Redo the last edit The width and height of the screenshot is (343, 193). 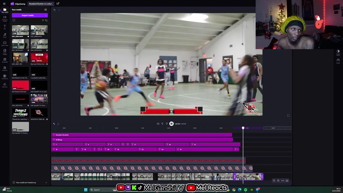click(x=59, y=10)
